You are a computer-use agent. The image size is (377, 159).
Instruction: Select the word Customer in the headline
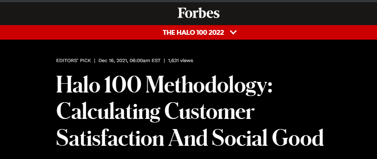209,111
